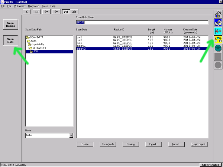This screenshot has width=223, height=167.
Task: Click the Scan Recipe button
Action: pyautogui.click(x=11, y=24)
